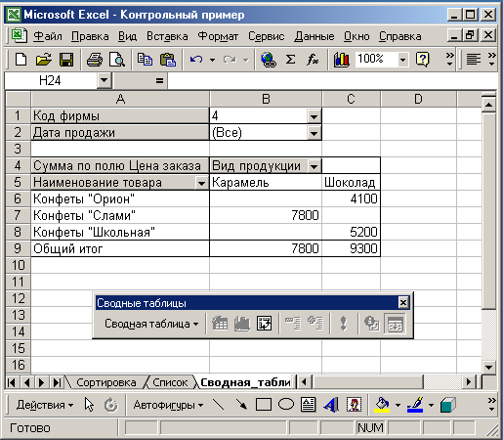Open the zoom percentage dropdown
The width and height of the screenshot is (503, 440).
click(x=402, y=60)
